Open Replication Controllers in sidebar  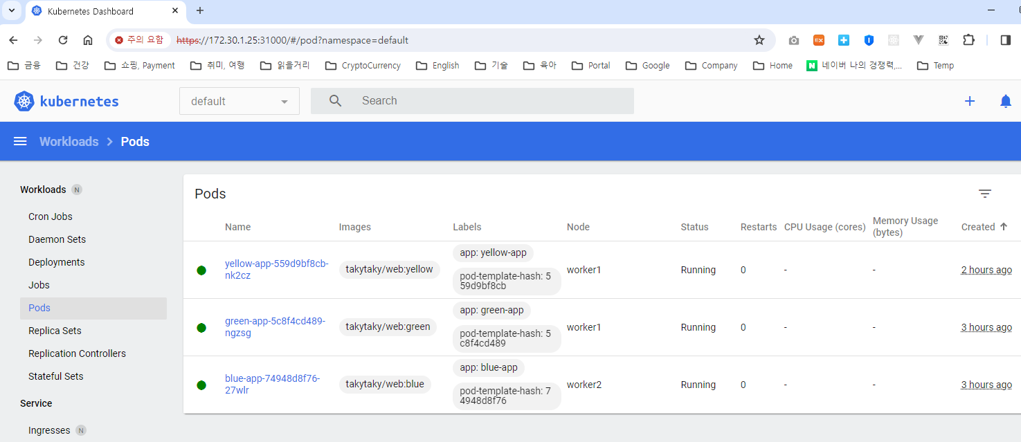pyautogui.click(x=77, y=353)
